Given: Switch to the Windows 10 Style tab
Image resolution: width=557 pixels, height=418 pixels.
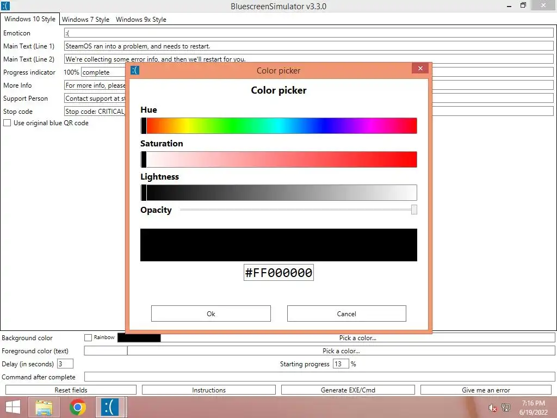Looking at the screenshot, I should 30,19.
